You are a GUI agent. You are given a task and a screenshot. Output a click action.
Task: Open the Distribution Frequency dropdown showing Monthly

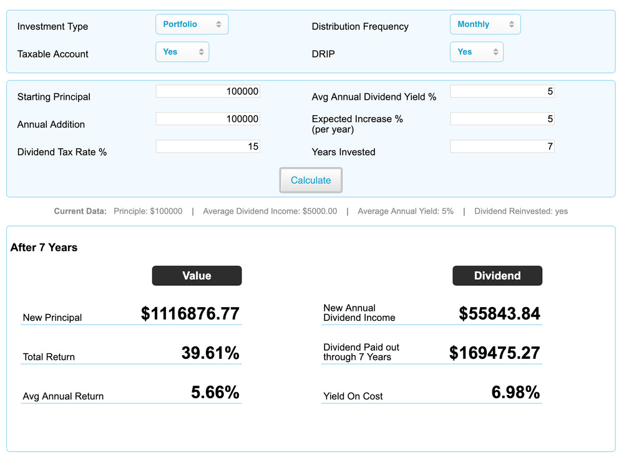coord(485,24)
